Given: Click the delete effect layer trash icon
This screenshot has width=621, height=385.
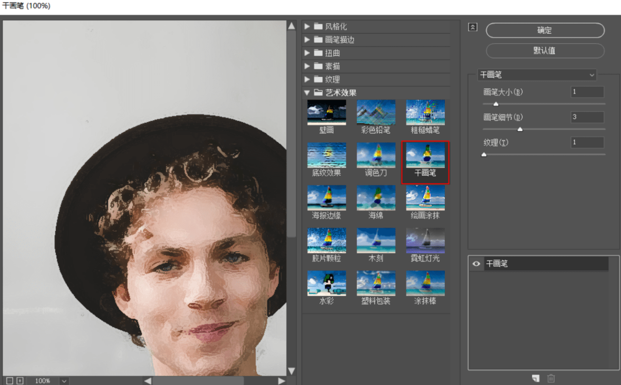Looking at the screenshot, I should pyautogui.click(x=551, y=378).
